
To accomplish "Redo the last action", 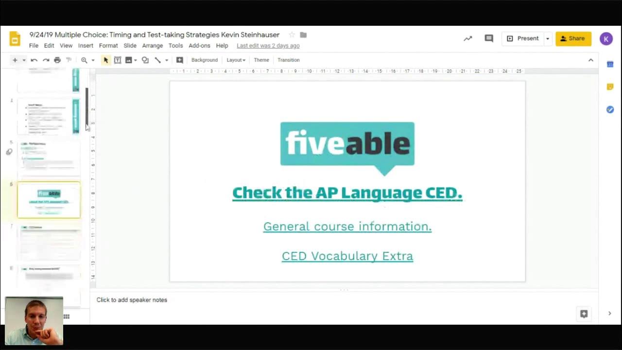I will coord(46,60).
